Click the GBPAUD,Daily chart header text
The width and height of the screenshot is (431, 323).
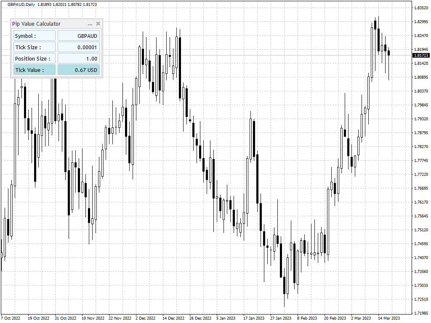pos(21,4)
